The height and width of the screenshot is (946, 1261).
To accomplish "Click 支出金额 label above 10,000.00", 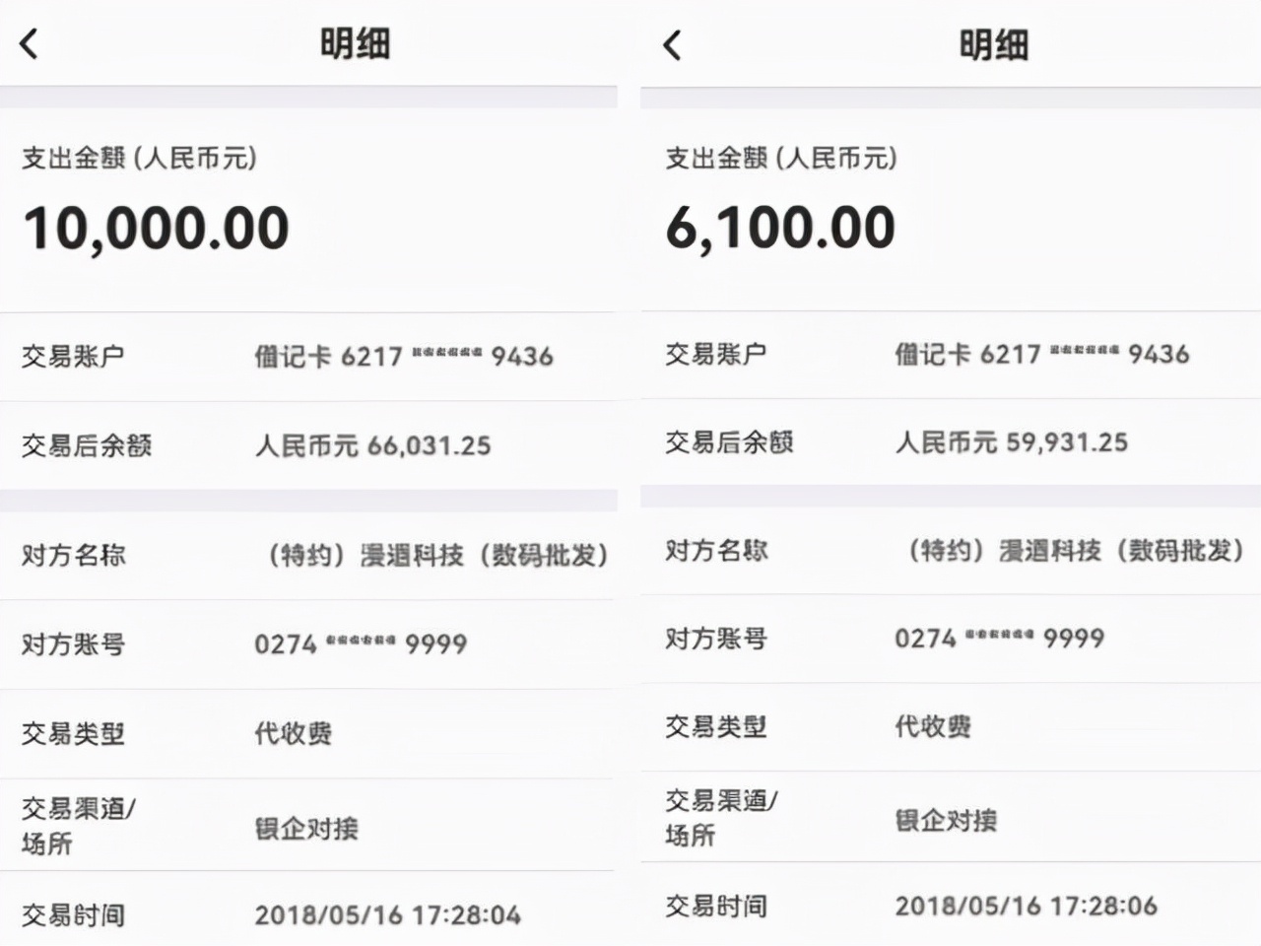I will [x=140, y=158].
